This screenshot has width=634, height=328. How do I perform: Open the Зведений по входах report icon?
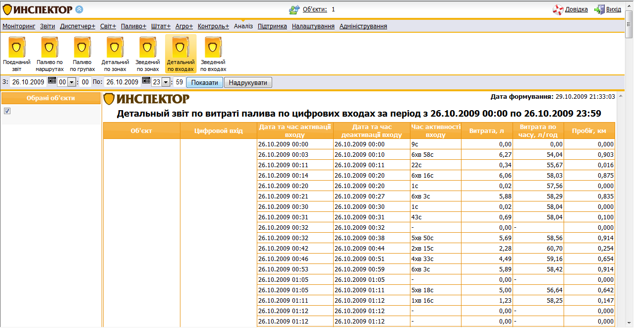pos(213,47)
